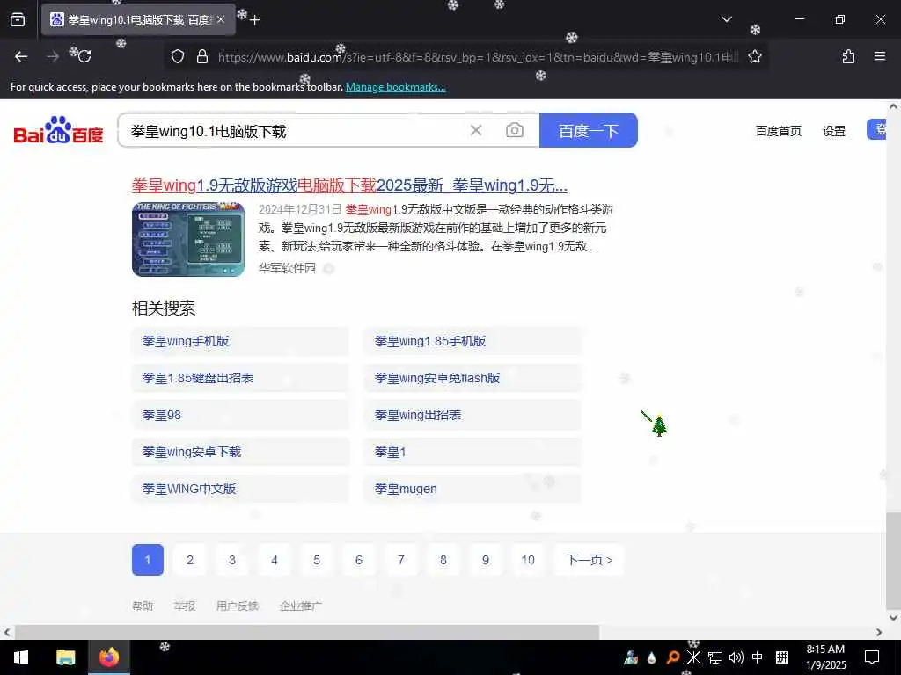901x675 pixels.
Task: Open the snowflake tray icon
Action: [693, 657]
